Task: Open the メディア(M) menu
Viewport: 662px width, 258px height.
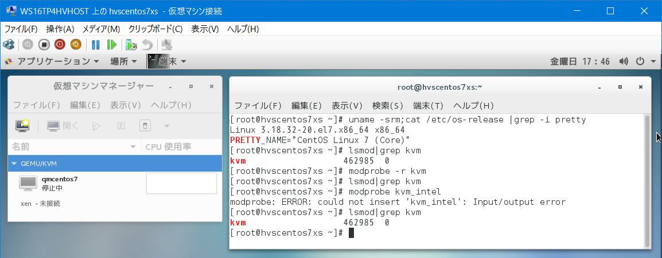Action: [x=101, y=29]
